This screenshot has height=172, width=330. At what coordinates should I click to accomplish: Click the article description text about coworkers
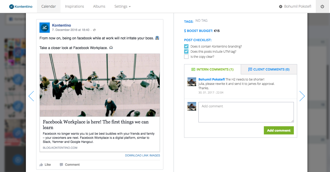(99, 138)
